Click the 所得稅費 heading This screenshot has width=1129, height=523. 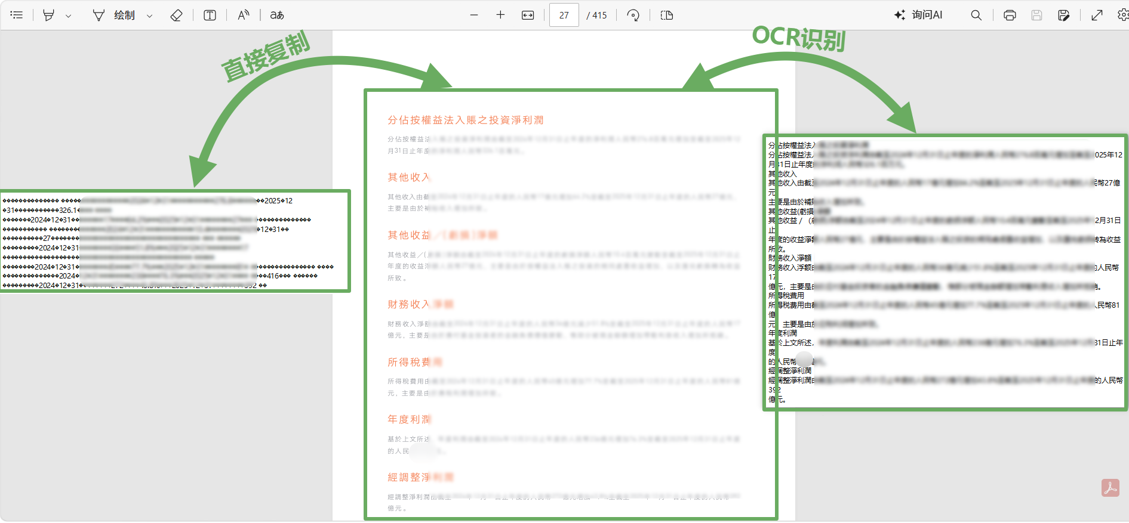click(409, 362)
